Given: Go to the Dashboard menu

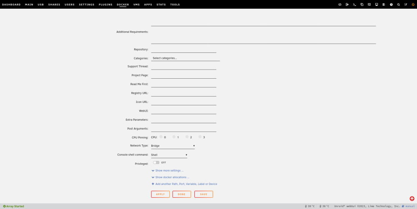Looking at the screenshot, I should point(11,5).
